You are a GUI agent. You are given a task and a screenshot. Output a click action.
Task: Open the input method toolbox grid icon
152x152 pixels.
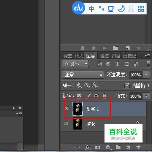pos(141,9)
